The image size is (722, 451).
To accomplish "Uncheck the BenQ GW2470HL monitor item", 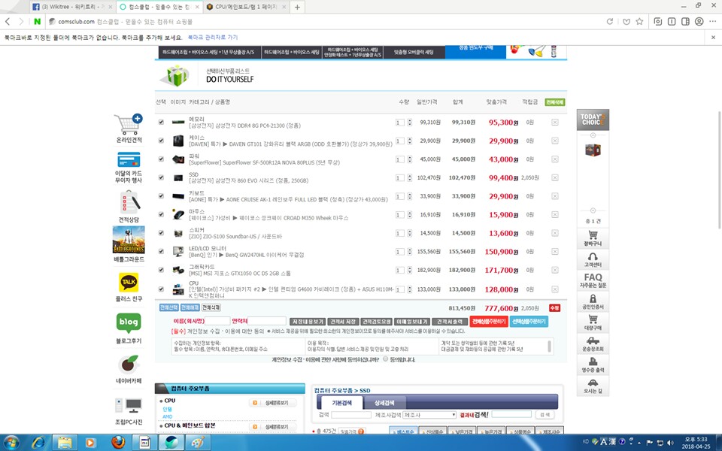I will pyautogui.click(x=161, y=252).
